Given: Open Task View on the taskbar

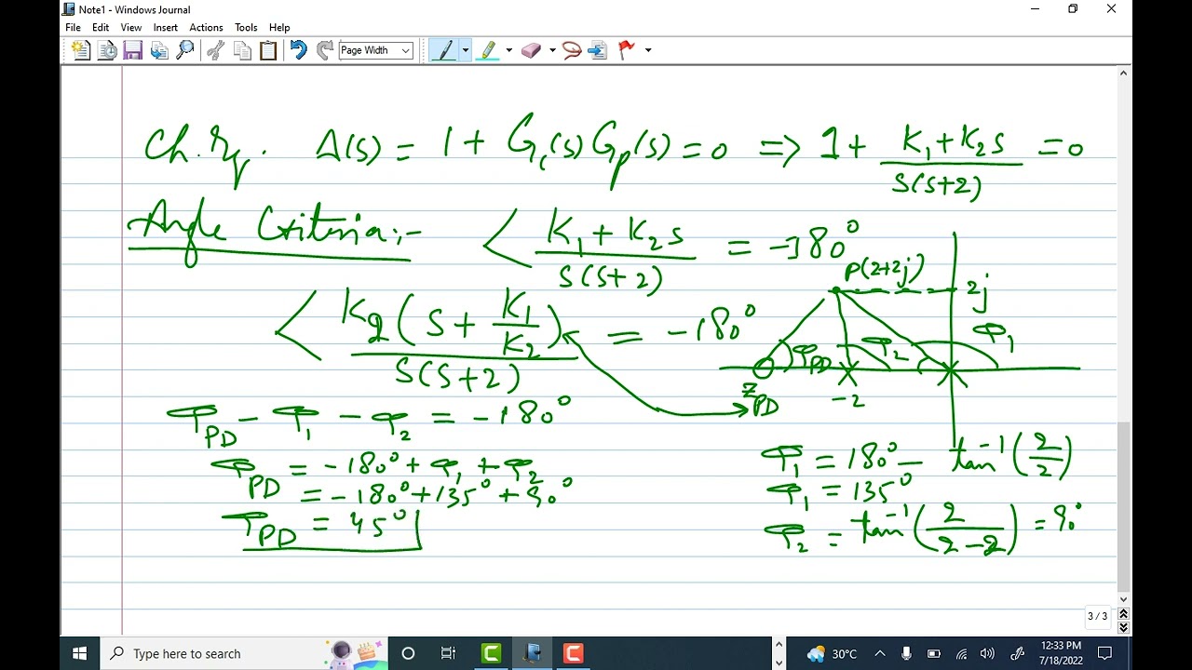Looking at the screenshot, I should [448, 653].
